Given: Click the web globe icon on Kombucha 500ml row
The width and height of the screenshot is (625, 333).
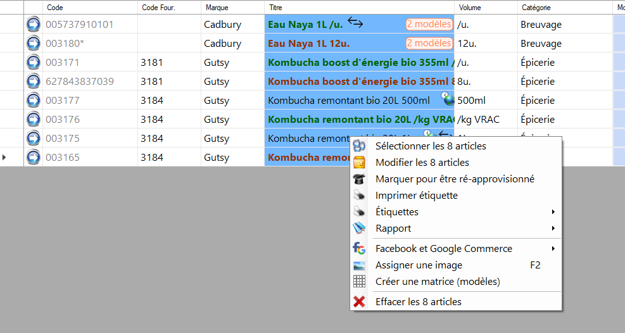Looking at the screenshot, I should click(448, 98).
